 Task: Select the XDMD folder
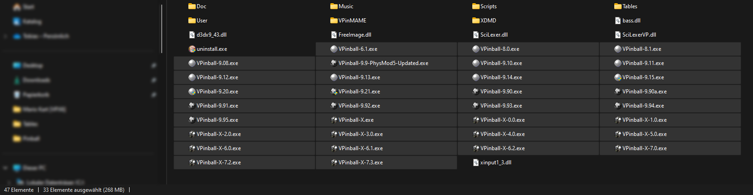click(484, 21)
